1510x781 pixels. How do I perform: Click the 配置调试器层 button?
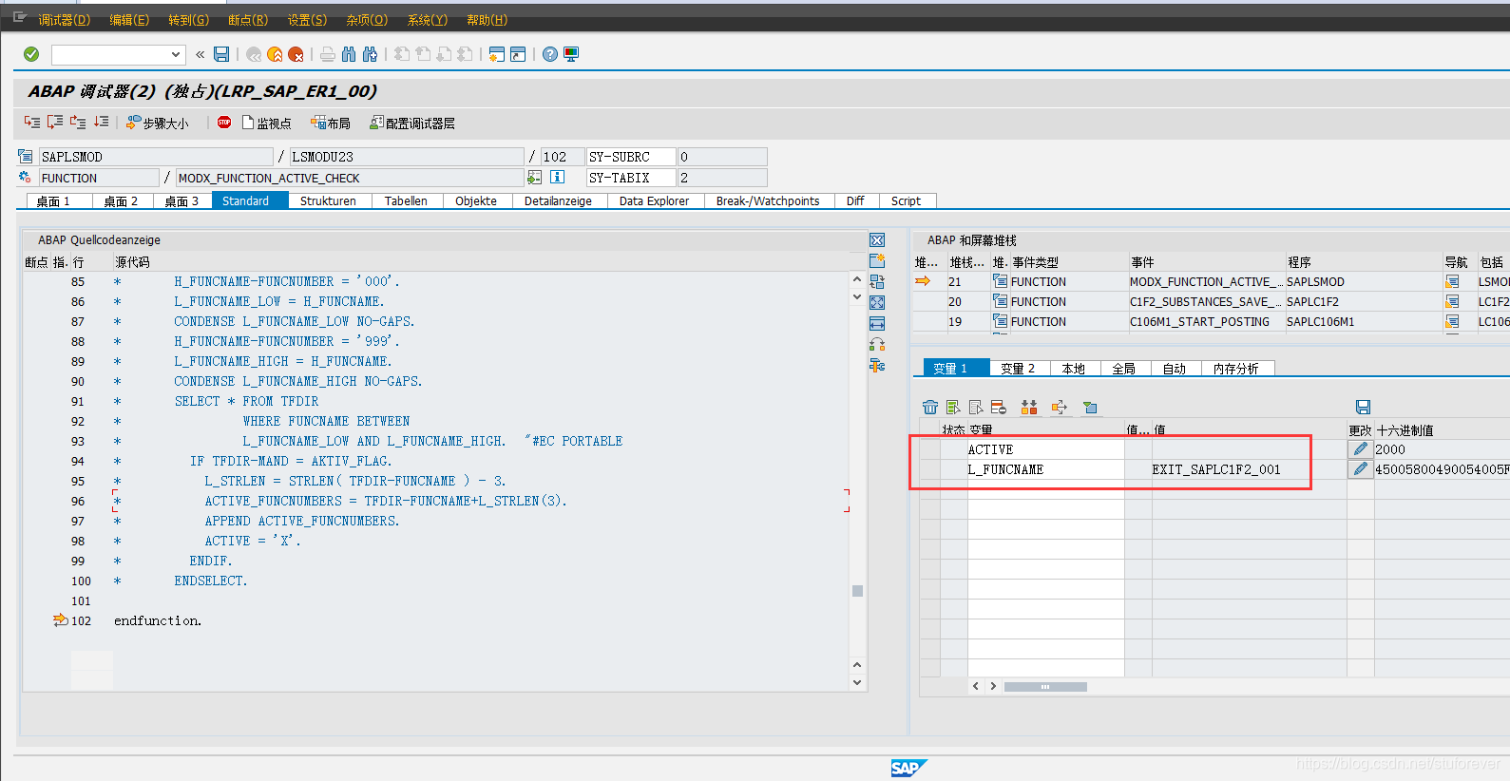[412, 124]
